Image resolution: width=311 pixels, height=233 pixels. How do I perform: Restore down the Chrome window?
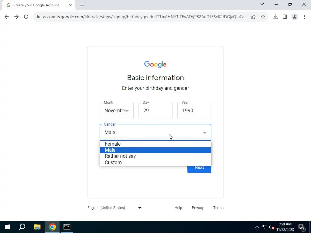coord(290,4)
